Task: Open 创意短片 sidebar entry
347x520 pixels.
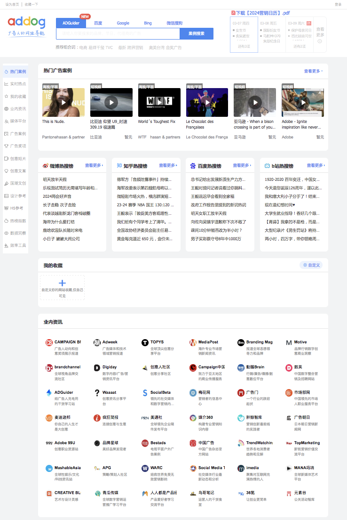Action: tap(15, 159)
